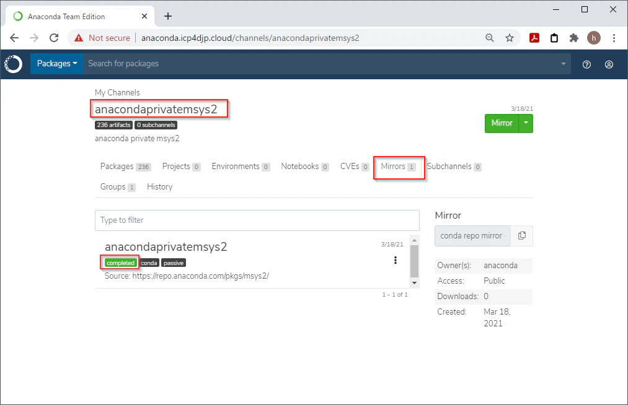Switch to the Notebooks tab
This screenshot has width=628, height=405.
point(305,167)
